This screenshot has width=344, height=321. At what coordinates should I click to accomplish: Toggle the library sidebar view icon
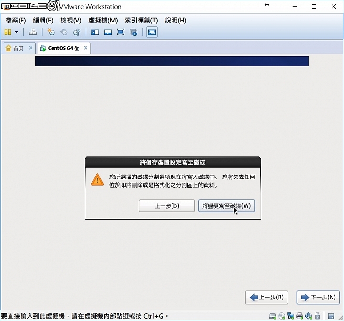click(95, 33)
